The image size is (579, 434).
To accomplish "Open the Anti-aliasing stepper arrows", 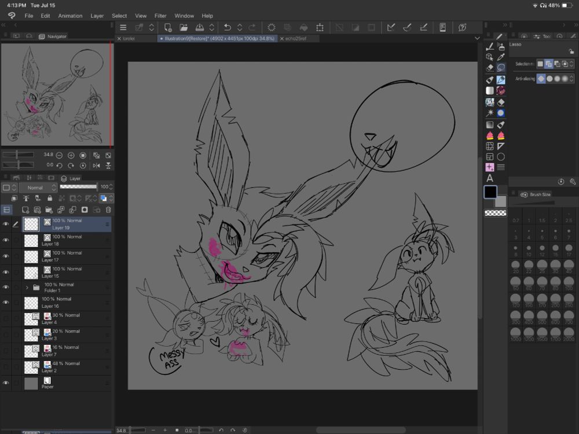I will click(571, 79).
